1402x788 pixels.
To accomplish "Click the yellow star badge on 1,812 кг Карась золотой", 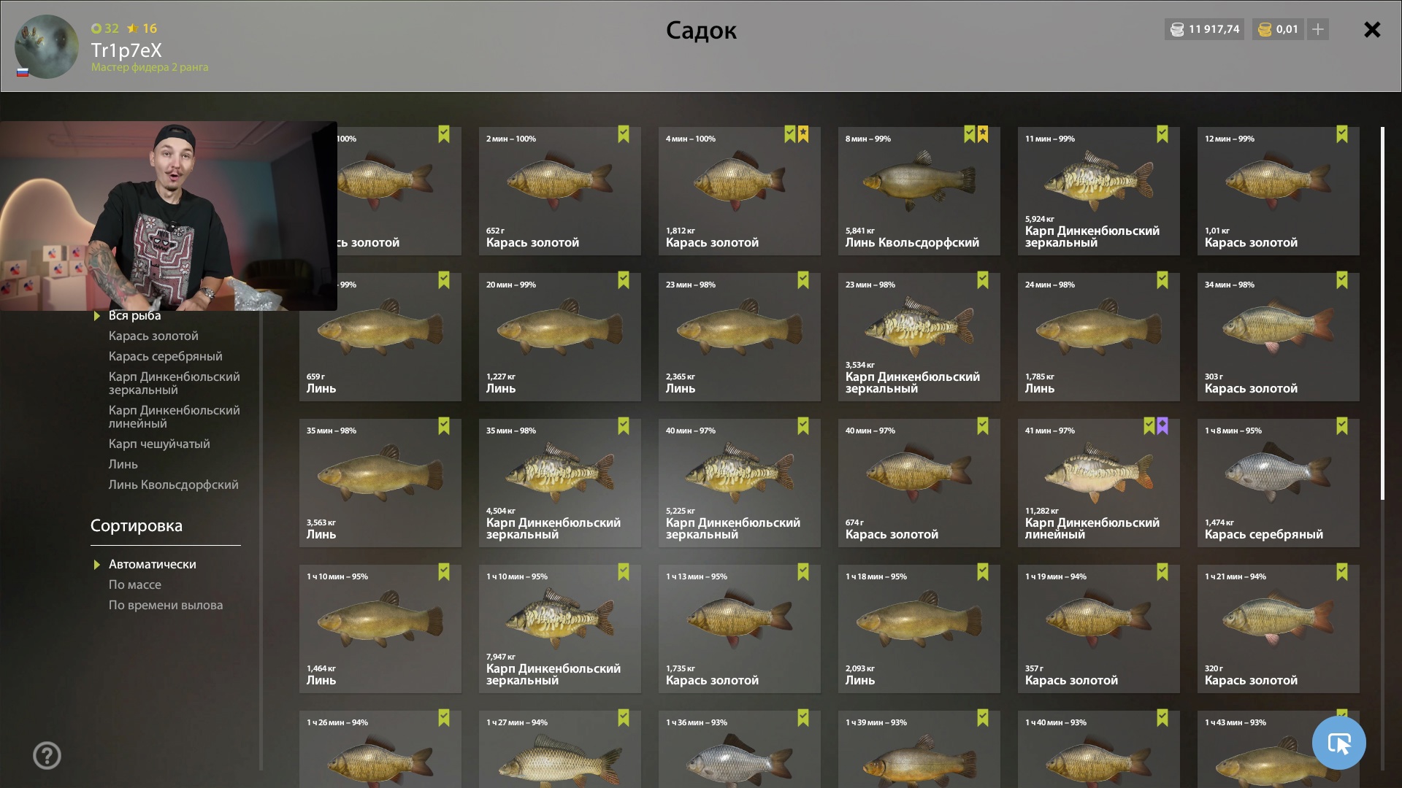I will [x=803, y=134].
